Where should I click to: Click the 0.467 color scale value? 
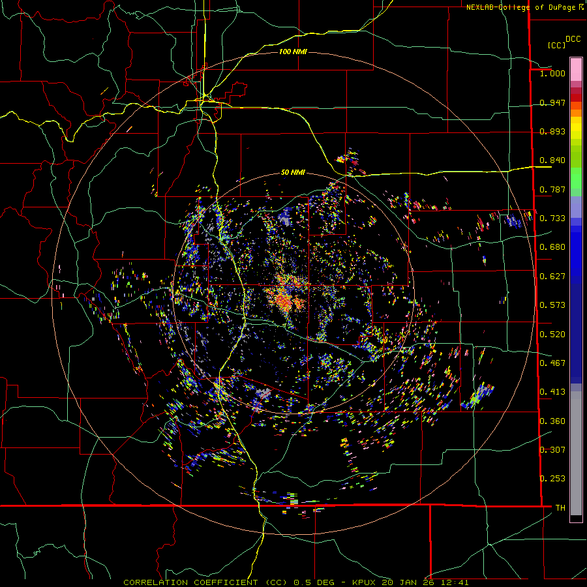click(552, 363)
